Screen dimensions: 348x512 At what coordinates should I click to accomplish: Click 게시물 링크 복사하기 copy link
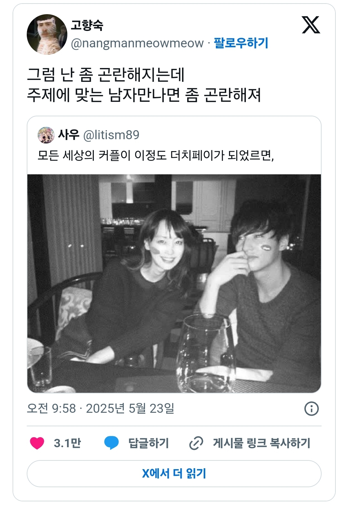261,443
